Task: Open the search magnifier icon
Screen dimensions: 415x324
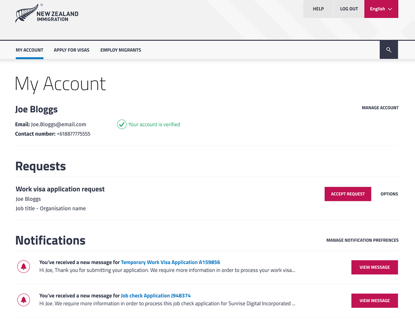Action: pyautogui.click(x=389, y=50)
